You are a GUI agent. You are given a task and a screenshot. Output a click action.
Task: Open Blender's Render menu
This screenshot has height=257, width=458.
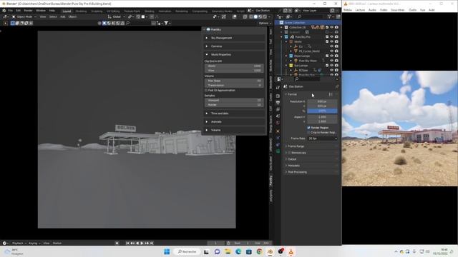click(28, 11)
